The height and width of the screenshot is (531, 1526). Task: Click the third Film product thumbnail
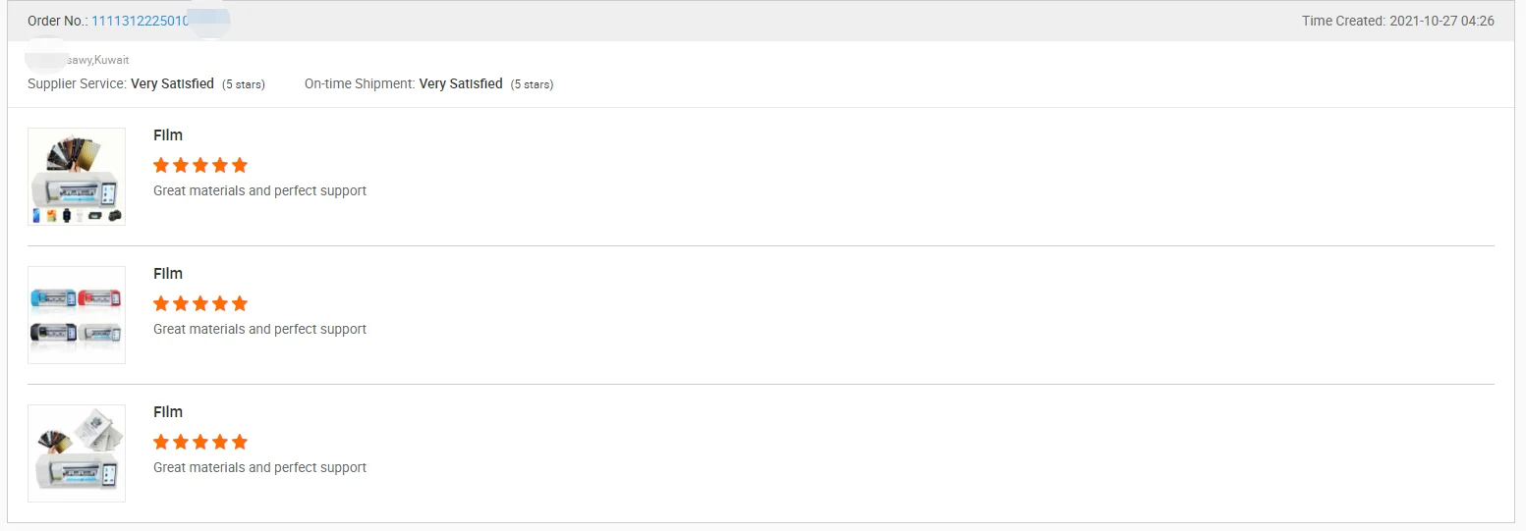click(x=77, y=453)
